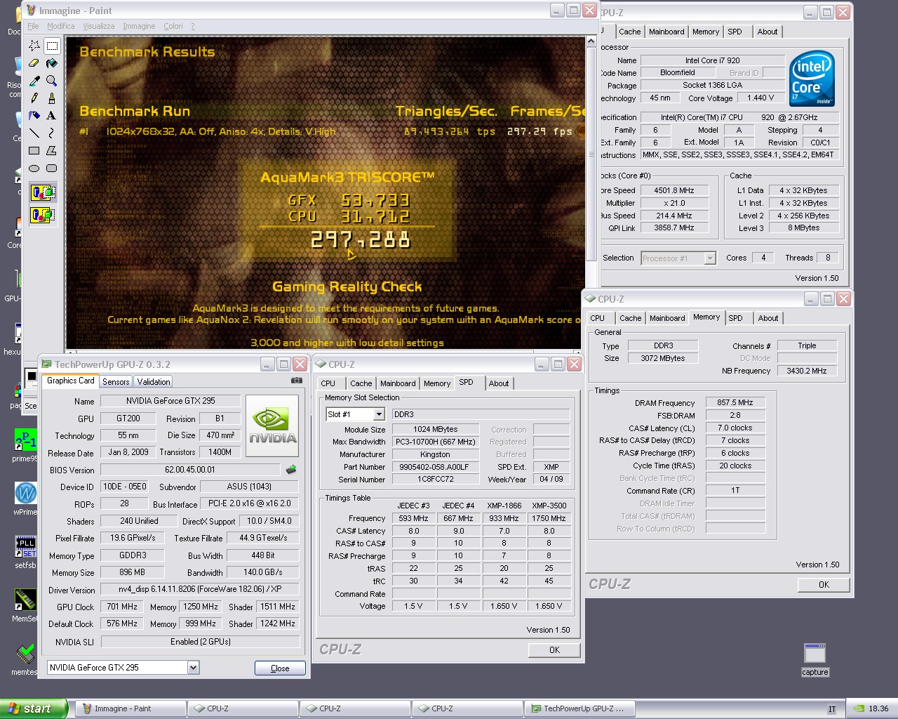Image resolution: width=898 pixels, height=719 pixels.
Task: Open the prime95 desktop shortcut
Action: click(x=25, y=445)
